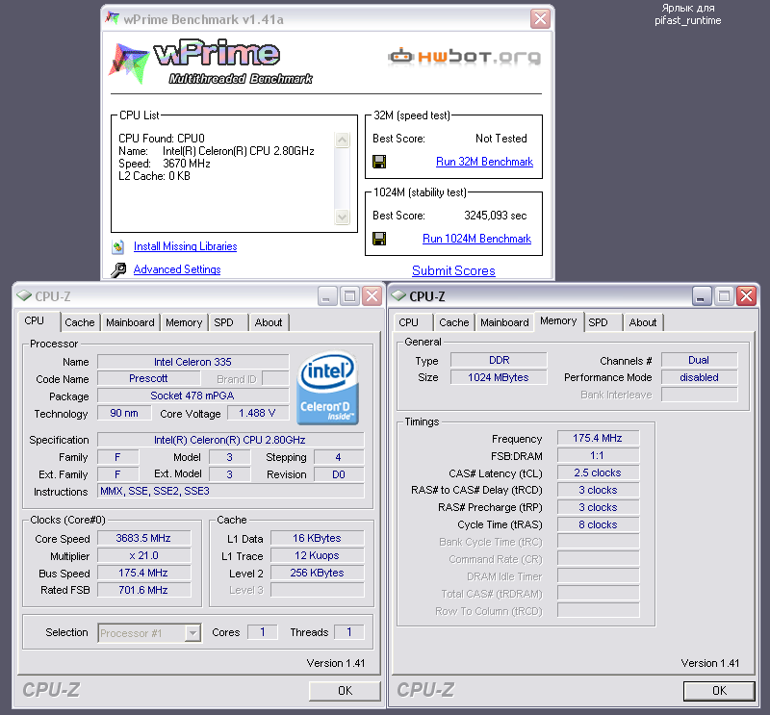Click the 32M Best Score 'Not Tested'
Viewport: 770px width, 715px height.
tap(500, 139)
